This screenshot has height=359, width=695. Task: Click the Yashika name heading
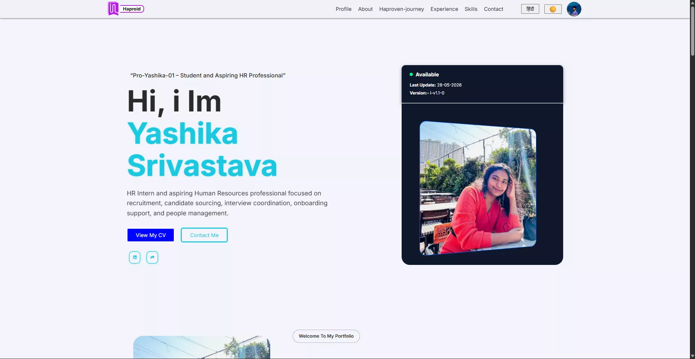tap(183, 134)
